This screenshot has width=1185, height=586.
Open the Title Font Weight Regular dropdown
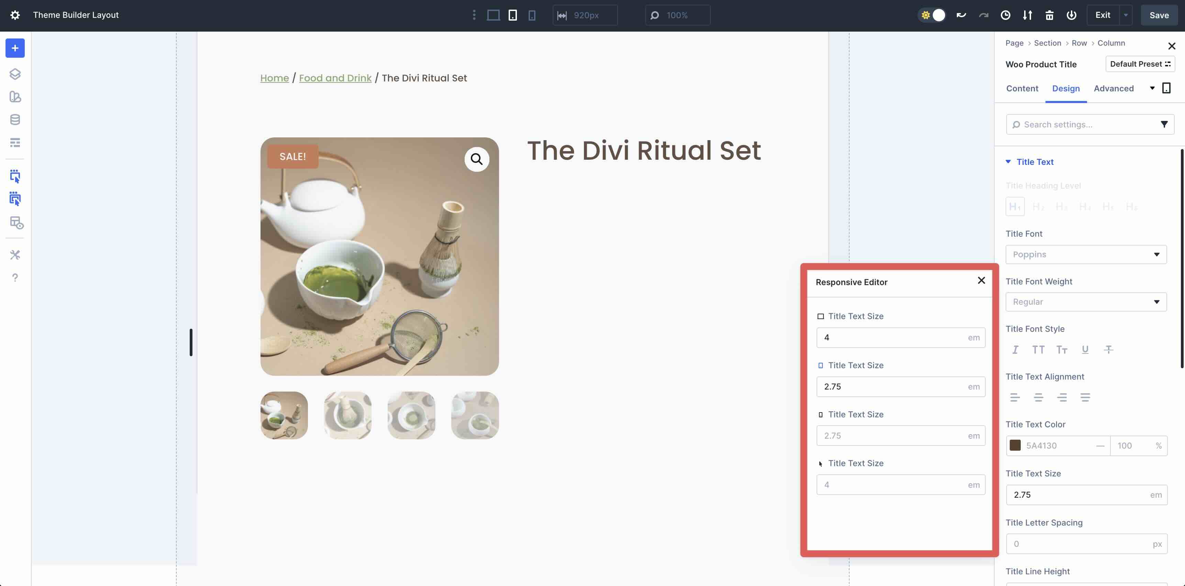pyautogui.click(x=1086, y=302)
